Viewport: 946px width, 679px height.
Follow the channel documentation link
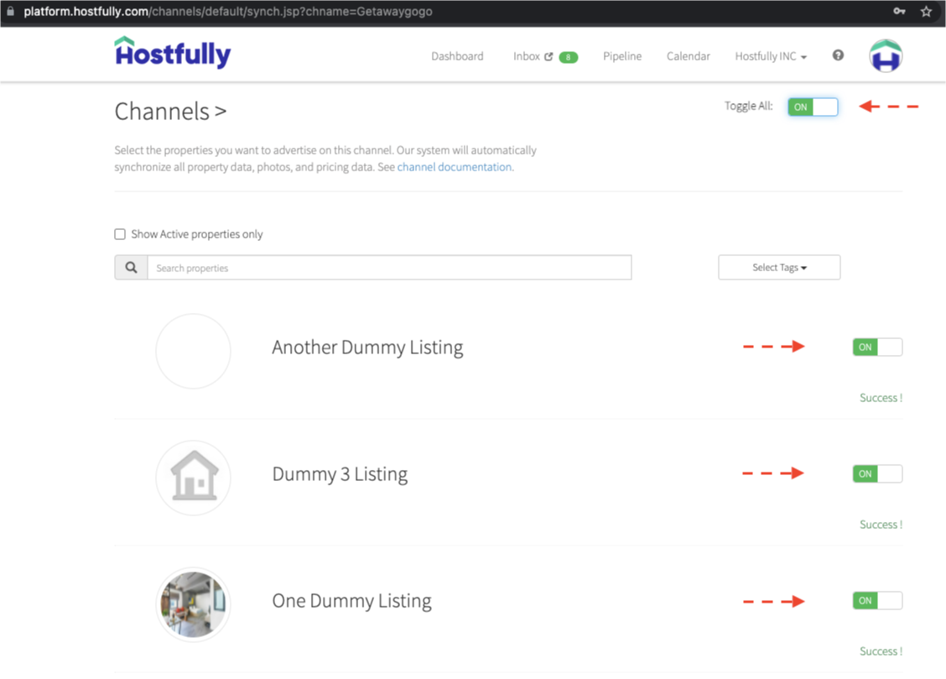coord(455,167)
